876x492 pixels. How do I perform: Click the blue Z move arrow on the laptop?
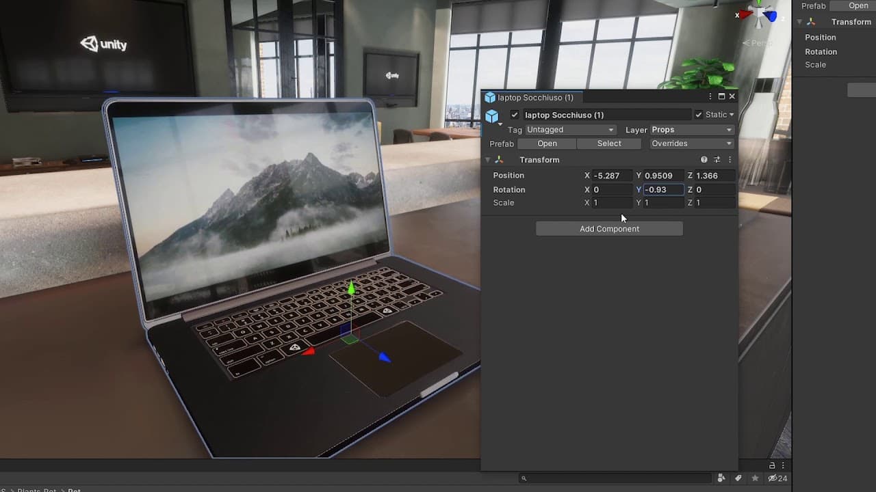385,357
